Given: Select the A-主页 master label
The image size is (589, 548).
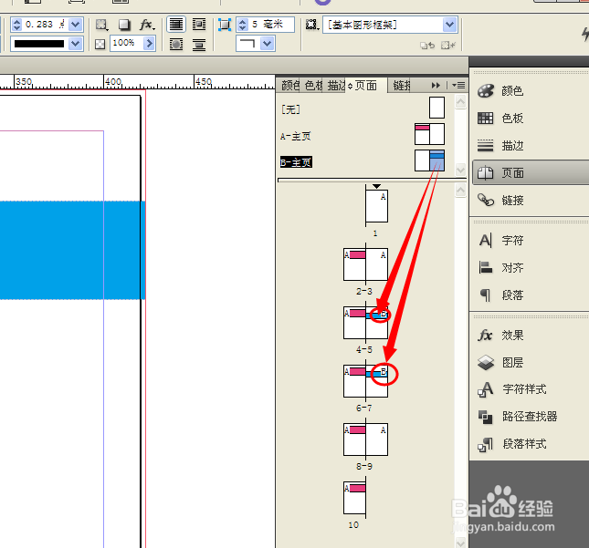Looking at the screenshot, I should (296, 136).
